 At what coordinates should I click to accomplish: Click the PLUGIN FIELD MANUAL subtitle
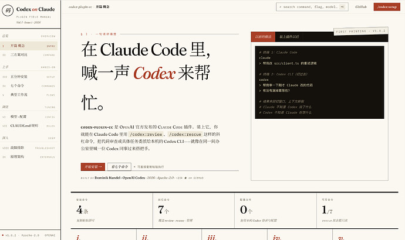coord(33,17)
